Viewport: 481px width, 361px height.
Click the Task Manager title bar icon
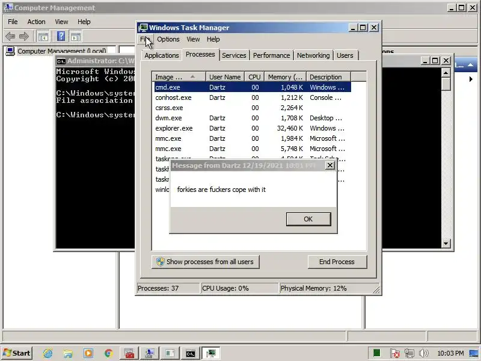pyautogui.click(x=143, y=28)
